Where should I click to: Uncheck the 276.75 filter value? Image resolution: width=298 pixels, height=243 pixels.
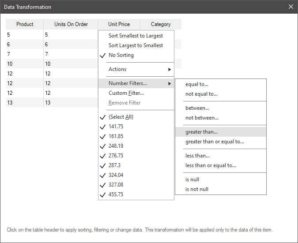tap(115, 156)
